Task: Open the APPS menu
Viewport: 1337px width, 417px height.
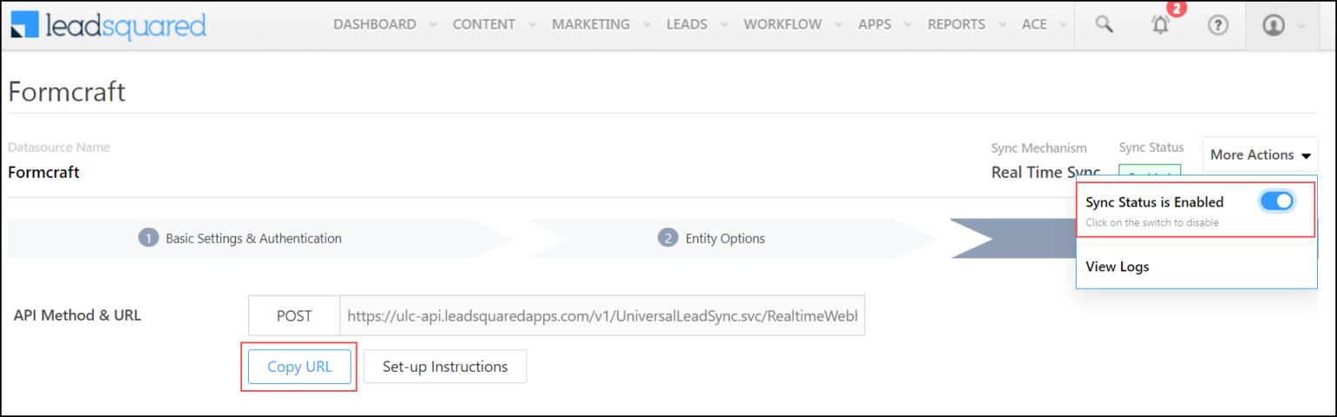Action: point(875,24)
